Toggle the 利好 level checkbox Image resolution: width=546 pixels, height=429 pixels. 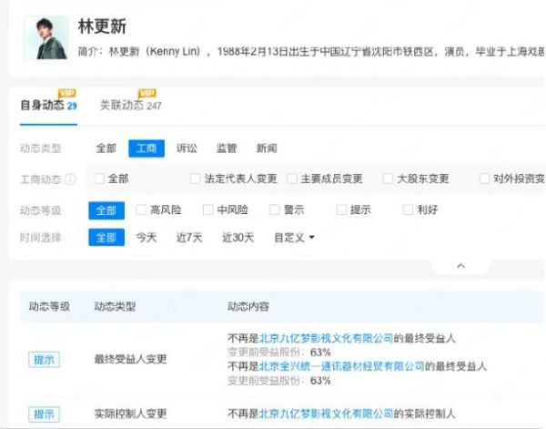(408, 209)
